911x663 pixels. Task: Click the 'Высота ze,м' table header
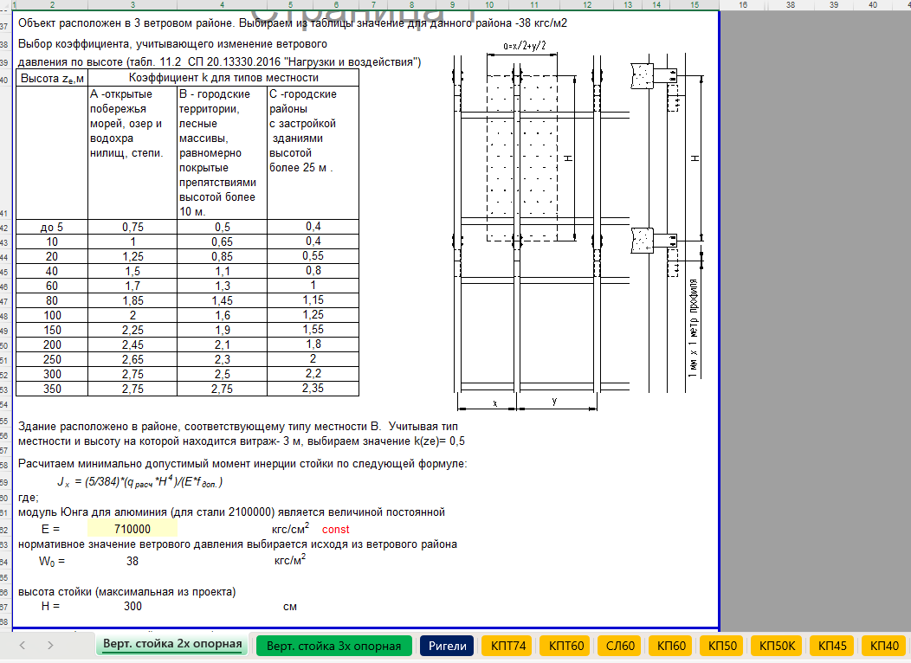(x=52, y=79)
